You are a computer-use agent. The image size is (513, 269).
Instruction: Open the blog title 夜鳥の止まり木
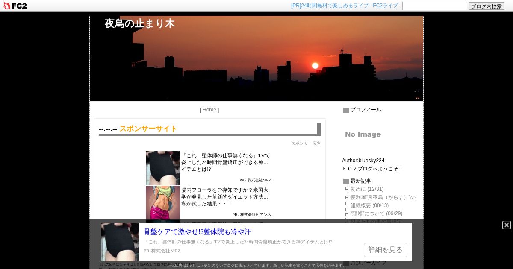coord(140,23)
